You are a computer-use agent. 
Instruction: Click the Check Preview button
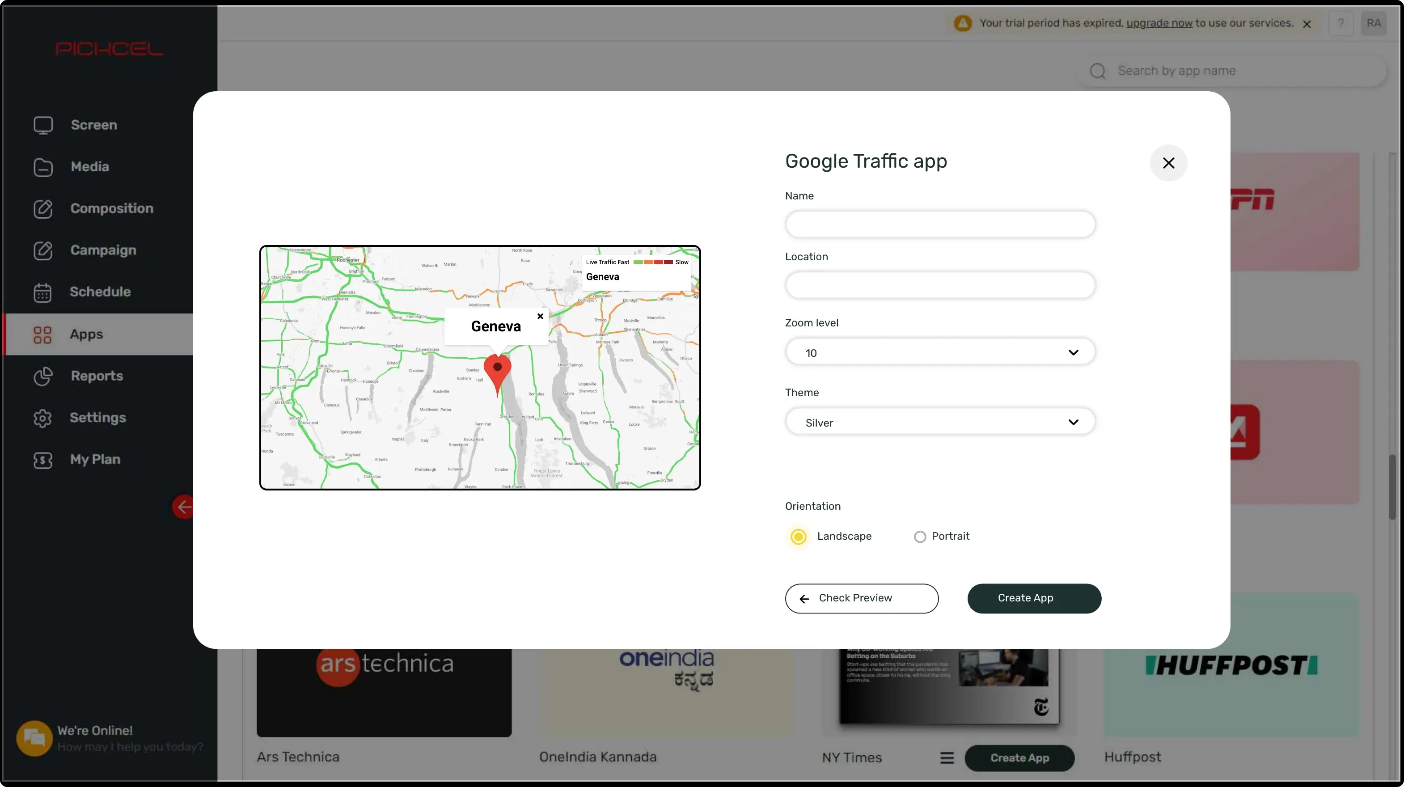(861, 598)
